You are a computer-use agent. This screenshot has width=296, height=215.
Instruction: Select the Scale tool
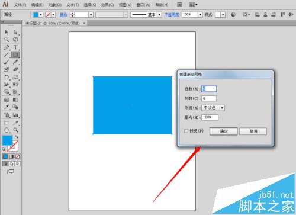pyautogui.click(x=15, y=77)
